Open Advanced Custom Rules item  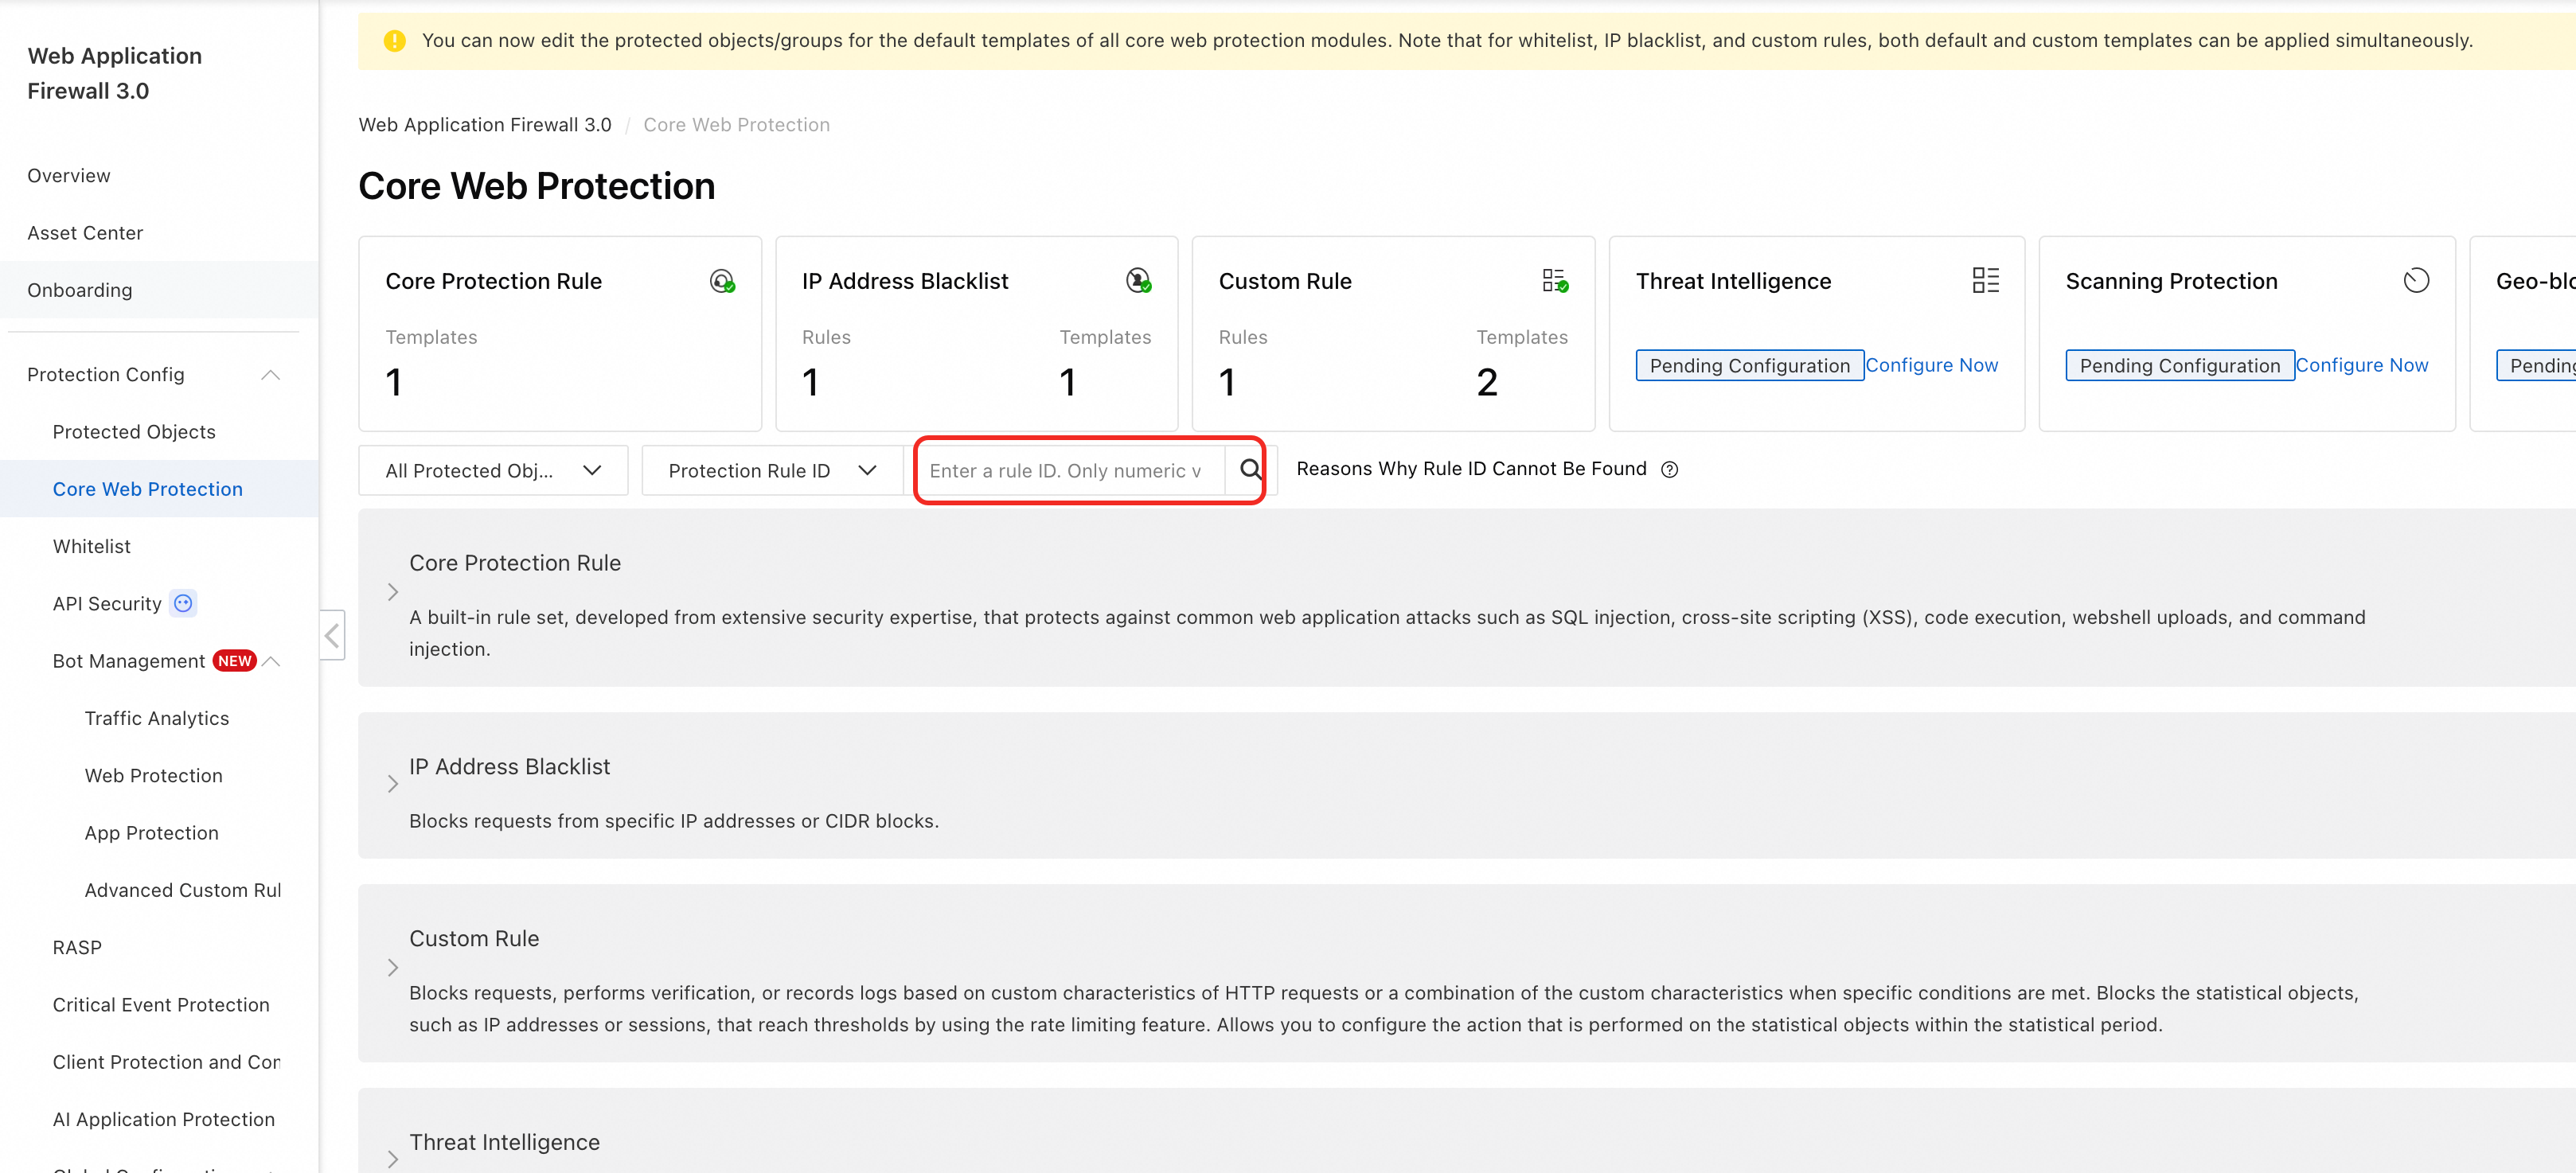183,890
